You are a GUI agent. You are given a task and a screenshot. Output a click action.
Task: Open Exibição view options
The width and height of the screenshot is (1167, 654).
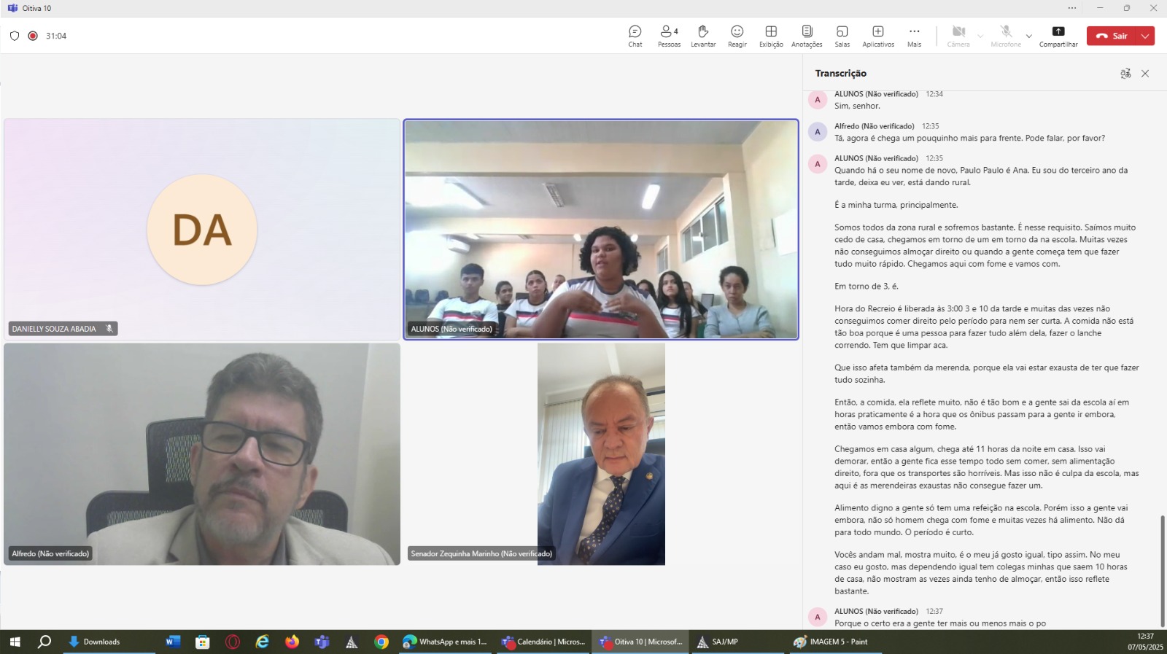tap(771, 36)
